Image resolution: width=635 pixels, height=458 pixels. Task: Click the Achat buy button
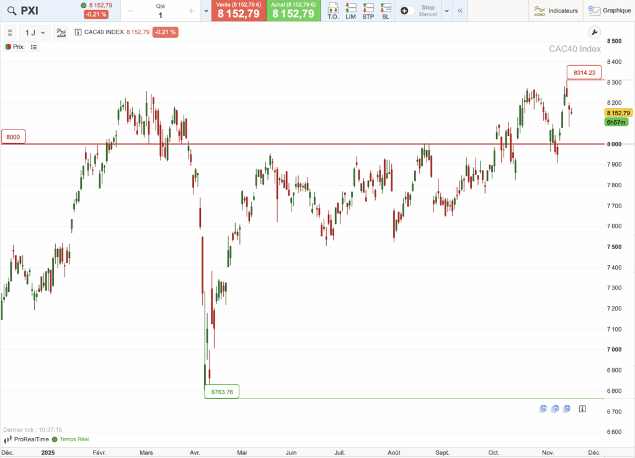click(293, 11)
